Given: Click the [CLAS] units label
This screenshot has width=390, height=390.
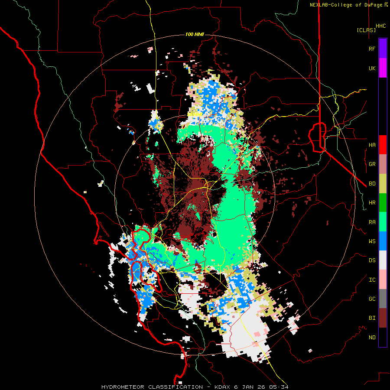Looking at the screenshot, I should (x=366, y=30).
